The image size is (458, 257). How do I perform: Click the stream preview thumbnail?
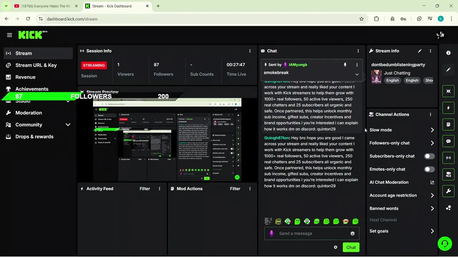click(167, 140)
